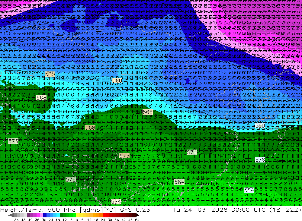Click the '-54' legend value
This screenshot has width=302, height=221.
(x=15, y=220)
